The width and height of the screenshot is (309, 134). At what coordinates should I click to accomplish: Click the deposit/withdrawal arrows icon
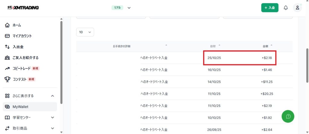[8, 47]
